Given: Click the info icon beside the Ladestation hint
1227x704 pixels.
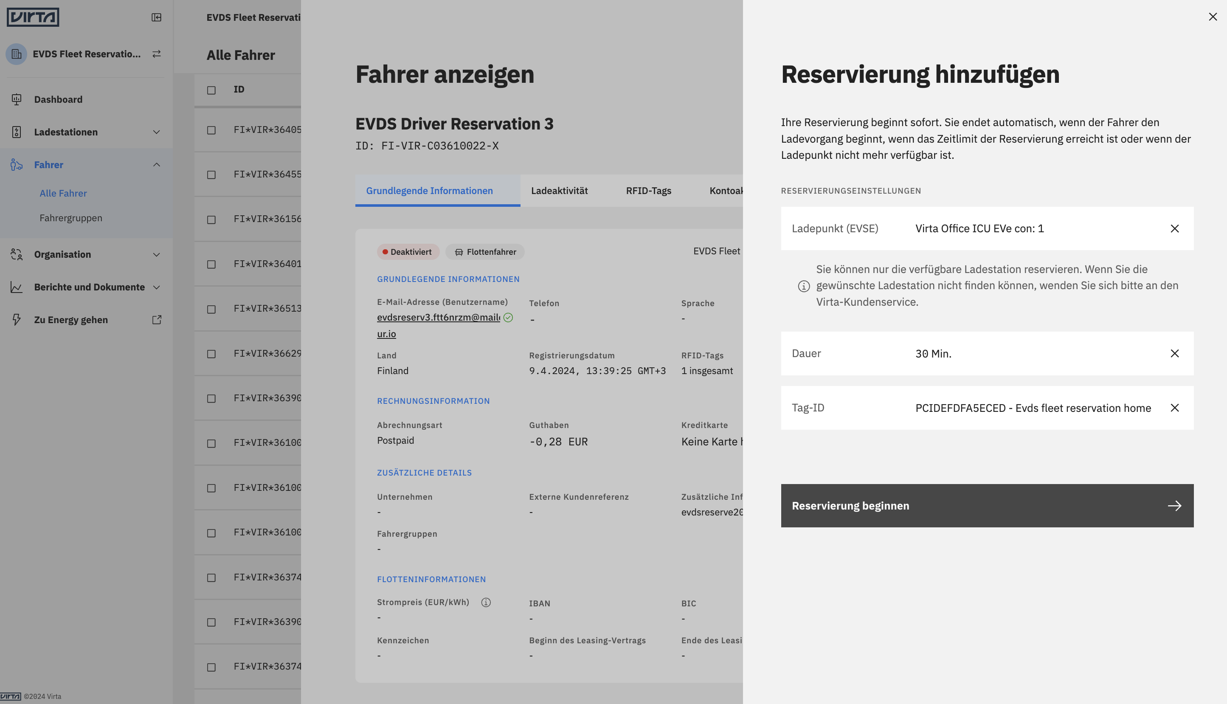Looking at the screenshot, I should [804, 286].
